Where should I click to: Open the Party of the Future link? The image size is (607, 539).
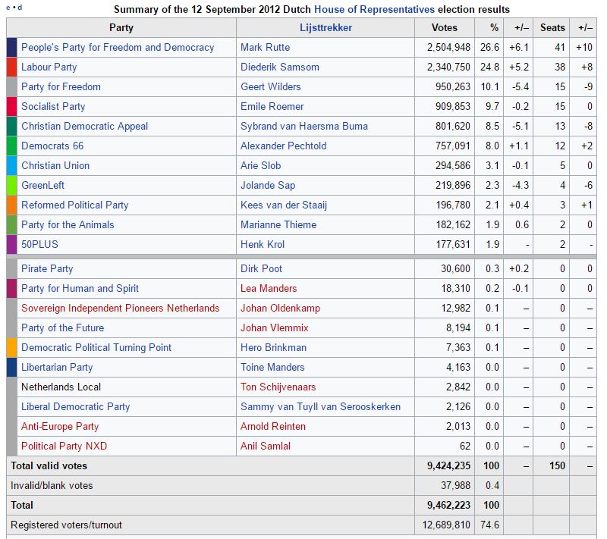(x=63, y=328)
